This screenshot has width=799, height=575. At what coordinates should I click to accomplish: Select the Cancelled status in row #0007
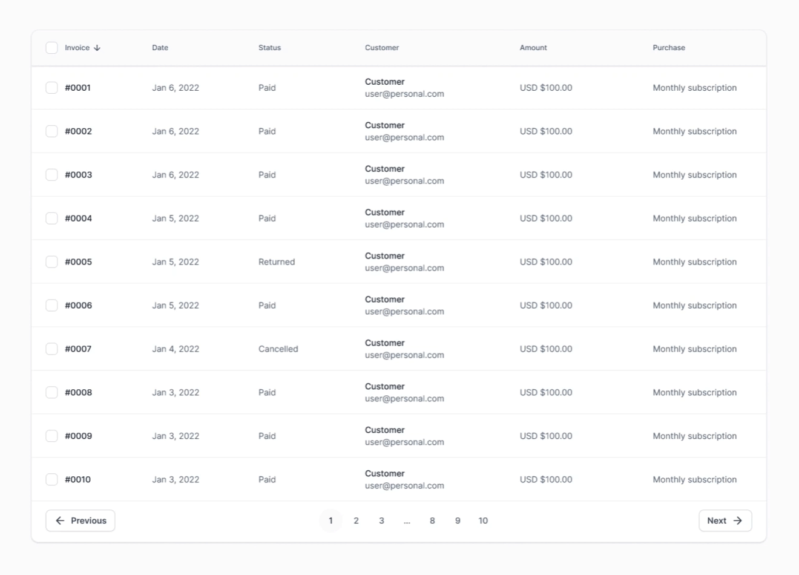pyautogui.click(x=278, y=349)
